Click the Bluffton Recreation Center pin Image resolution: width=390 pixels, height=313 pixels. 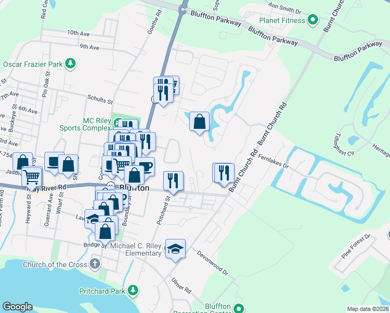point(239,308)
